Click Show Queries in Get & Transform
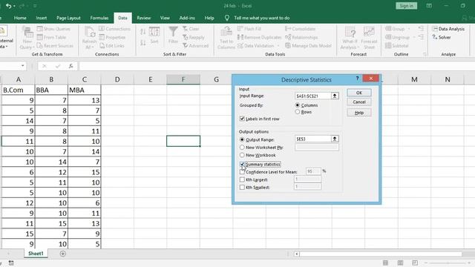The width and height of the screenshot is (475, 267). tap(53, 29)
